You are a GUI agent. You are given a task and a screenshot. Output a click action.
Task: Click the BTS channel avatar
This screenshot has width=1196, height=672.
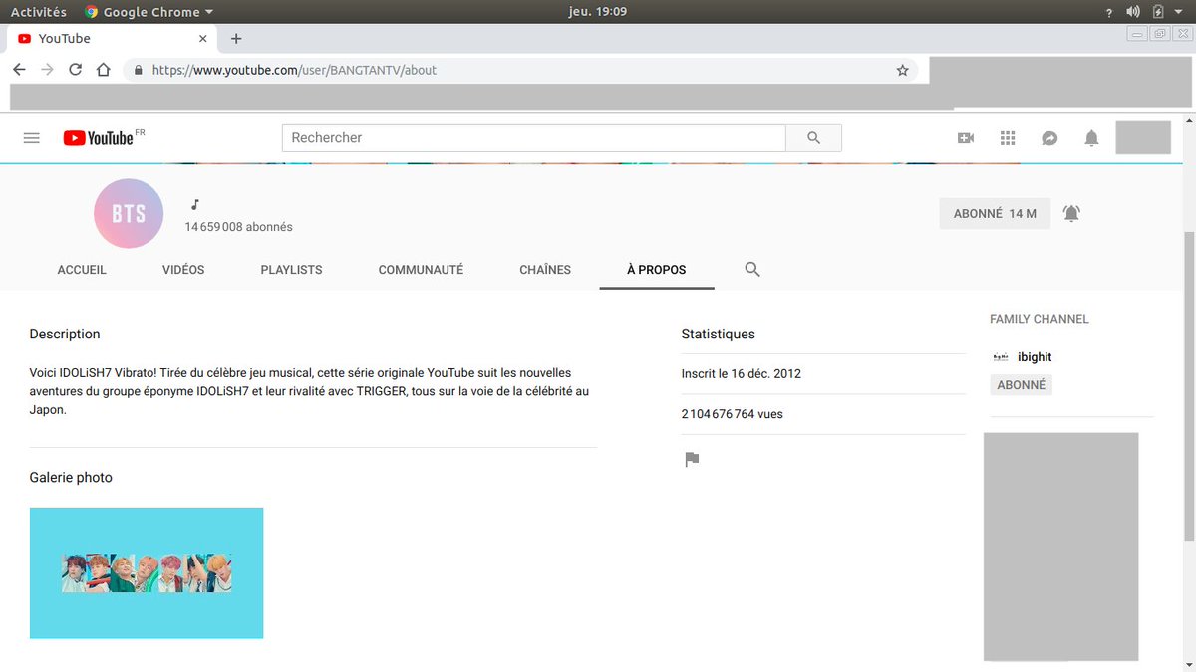129,213
